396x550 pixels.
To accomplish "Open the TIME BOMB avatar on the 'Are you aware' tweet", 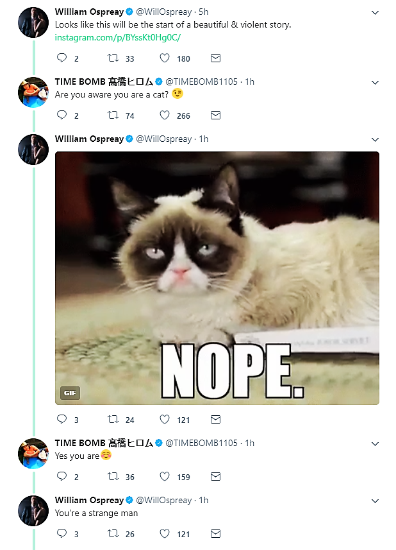I will pos(33,92).
